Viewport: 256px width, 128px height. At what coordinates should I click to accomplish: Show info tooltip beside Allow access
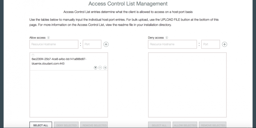48,37
